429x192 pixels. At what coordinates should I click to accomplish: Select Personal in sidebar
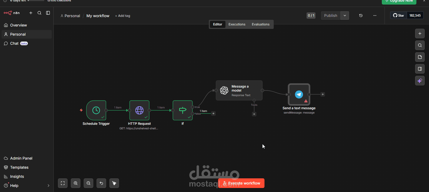point(27,34)
